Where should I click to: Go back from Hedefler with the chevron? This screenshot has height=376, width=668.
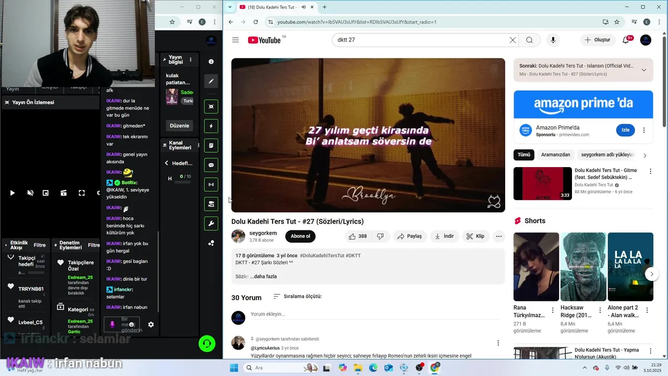(x=167, y=163)
